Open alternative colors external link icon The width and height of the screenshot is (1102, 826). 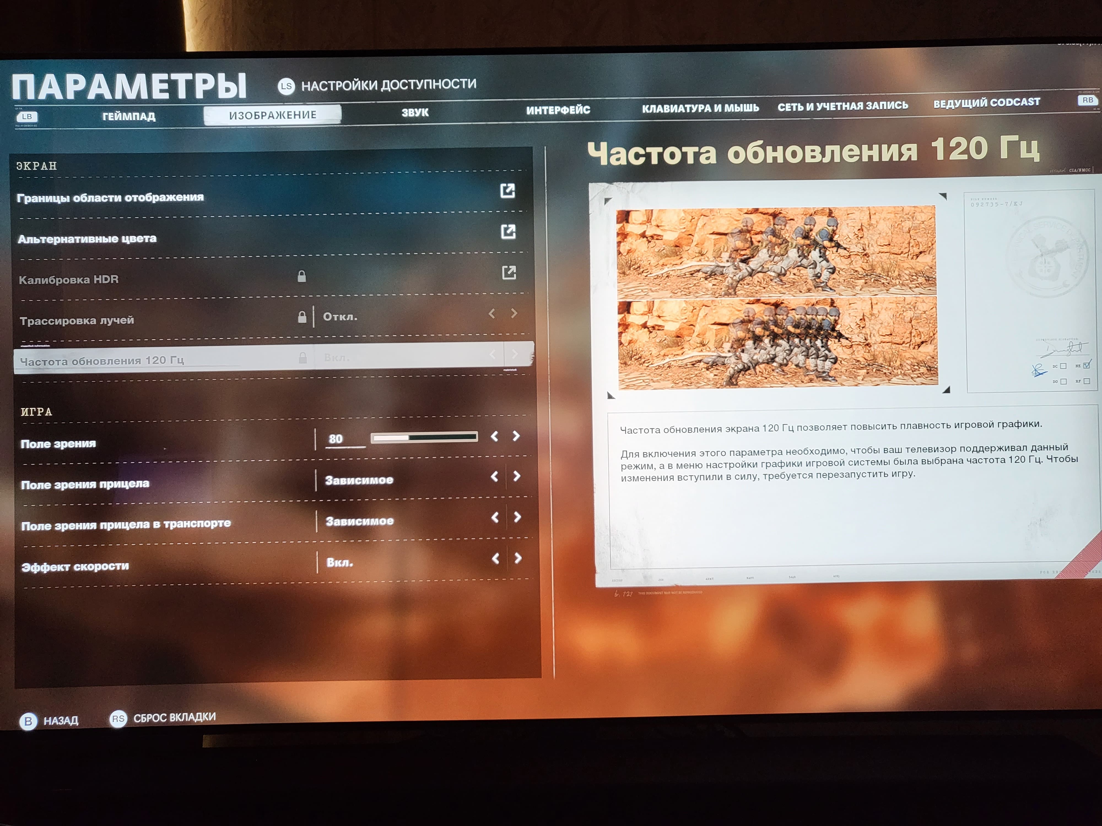coord(508,232)
